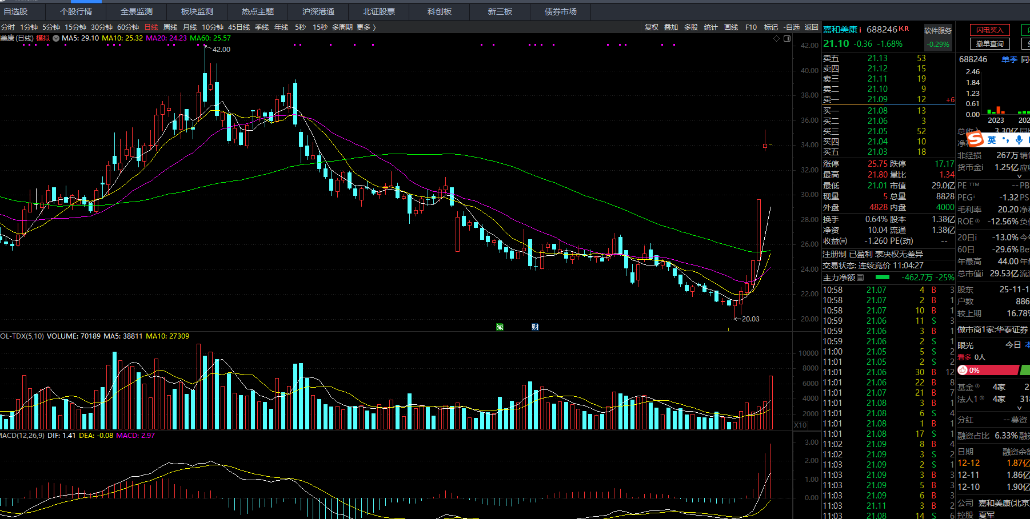Switch to the 自选股 tab
1030x519 pixels.
coord(15,11)
